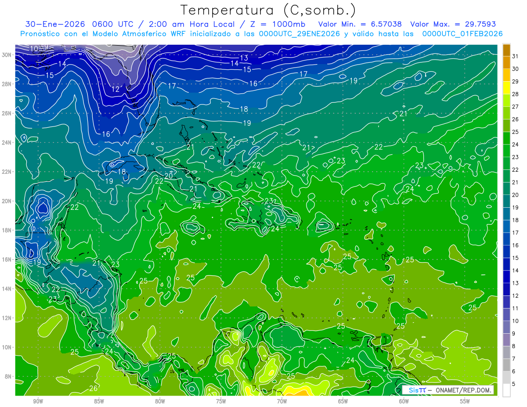Click latitude axis label '22N'
This screenshot has width=527, height=407.
(7, 172)
